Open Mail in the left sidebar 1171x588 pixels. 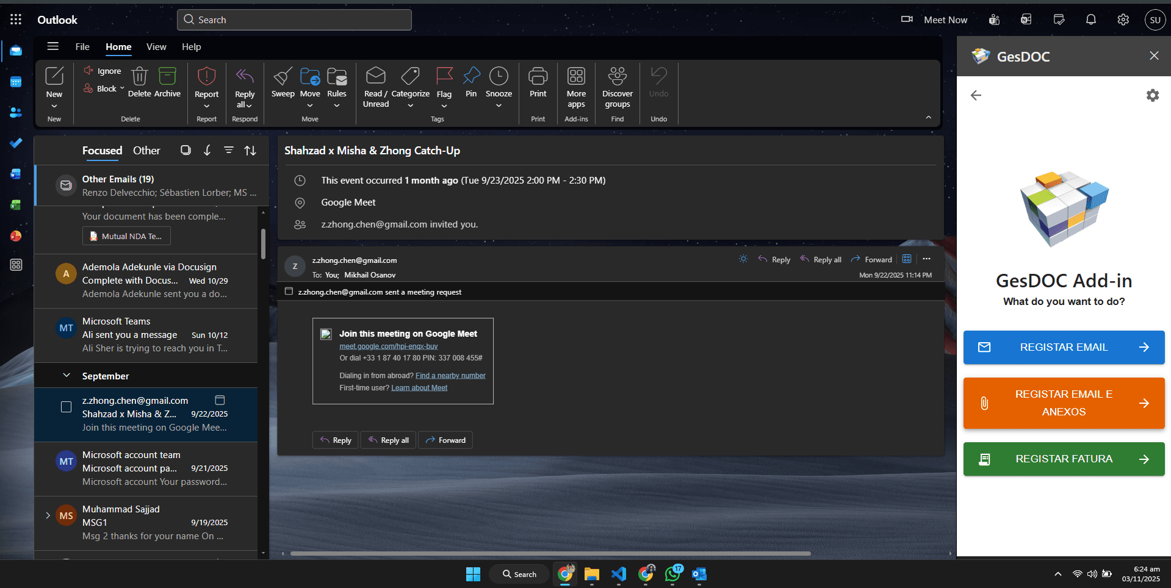(x=16, y=51)
